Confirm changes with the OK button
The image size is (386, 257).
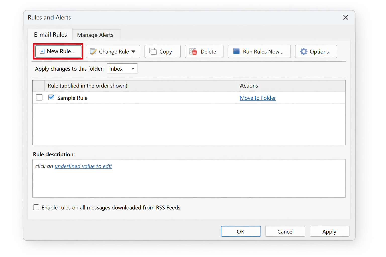coord(240,231)
